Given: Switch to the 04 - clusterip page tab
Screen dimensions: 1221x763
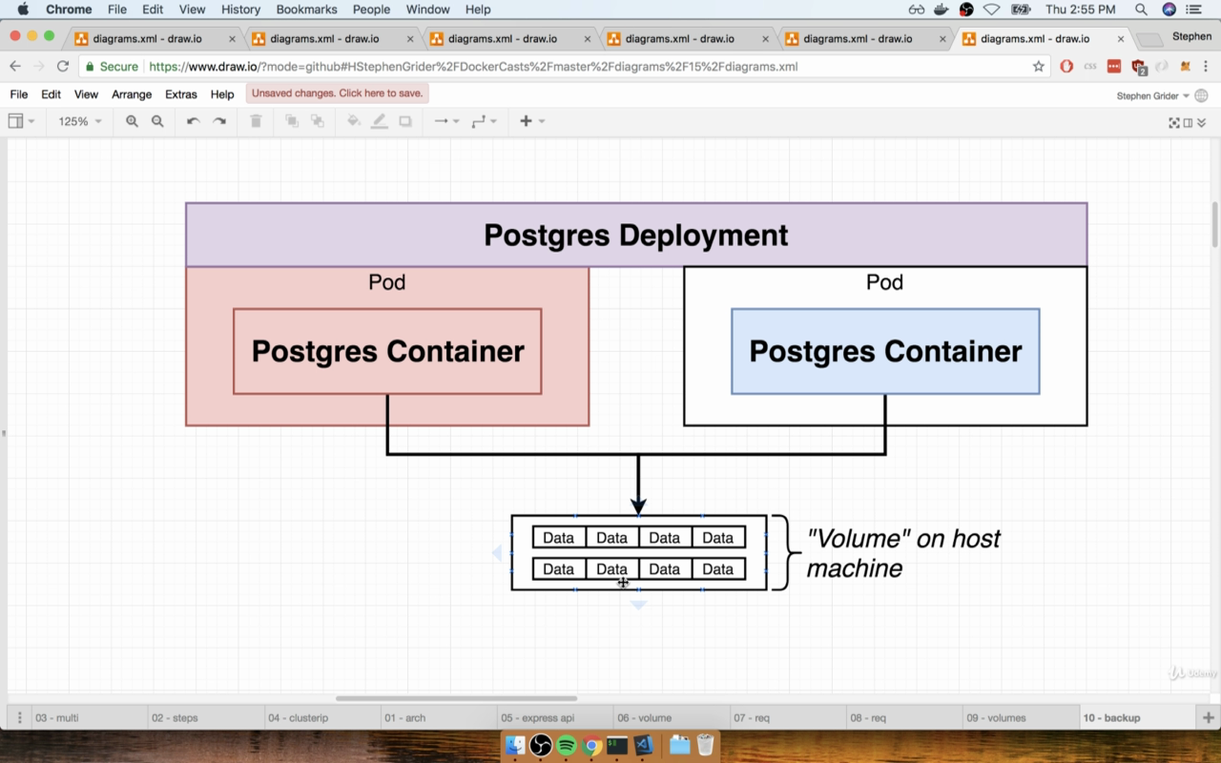Looking at the screenshot, I should point(321,717).
